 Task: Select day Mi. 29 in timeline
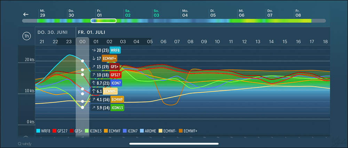(42, 13)
